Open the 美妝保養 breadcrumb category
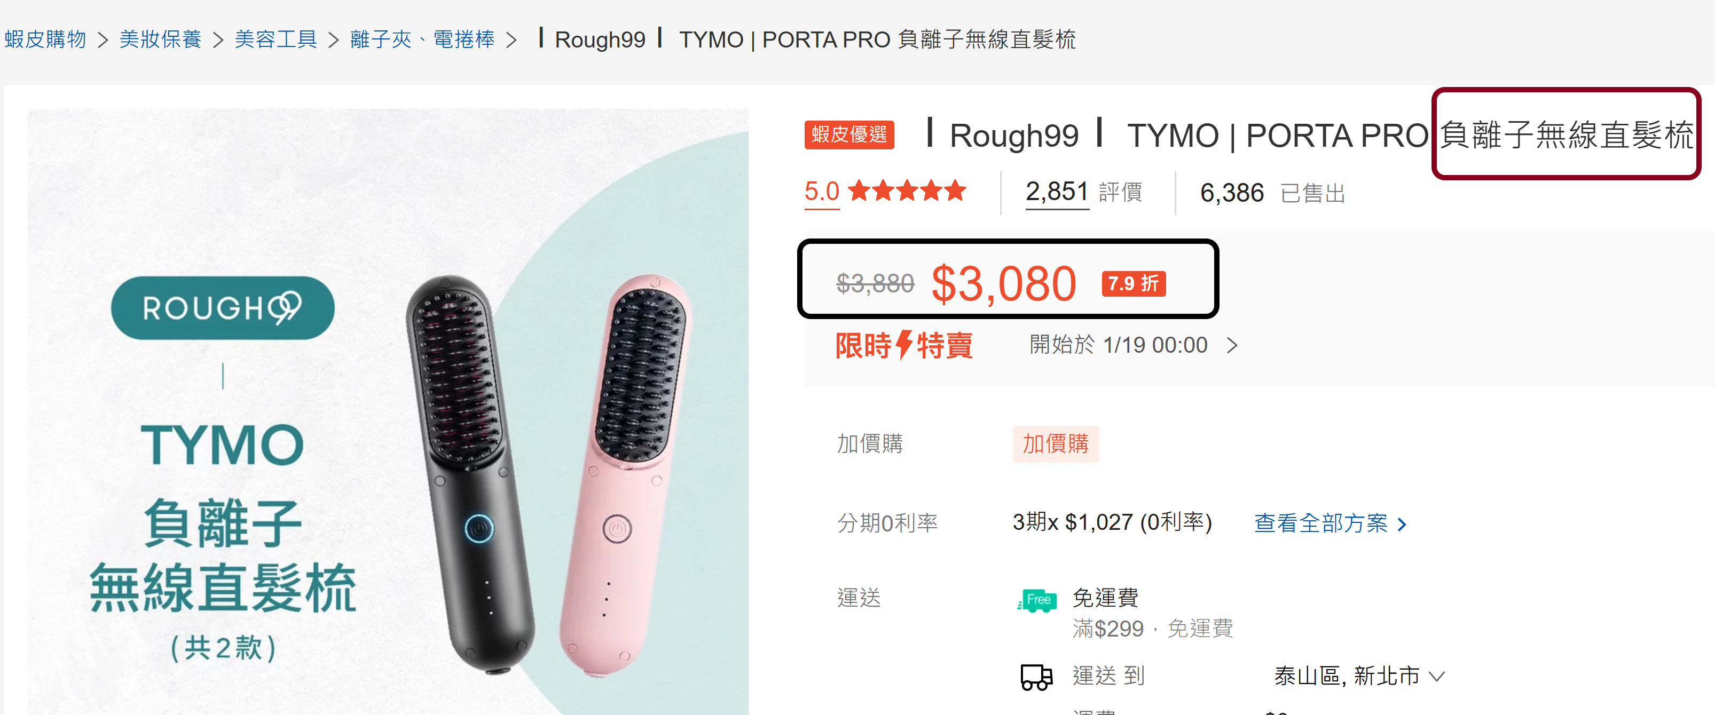 coord(161,39)
